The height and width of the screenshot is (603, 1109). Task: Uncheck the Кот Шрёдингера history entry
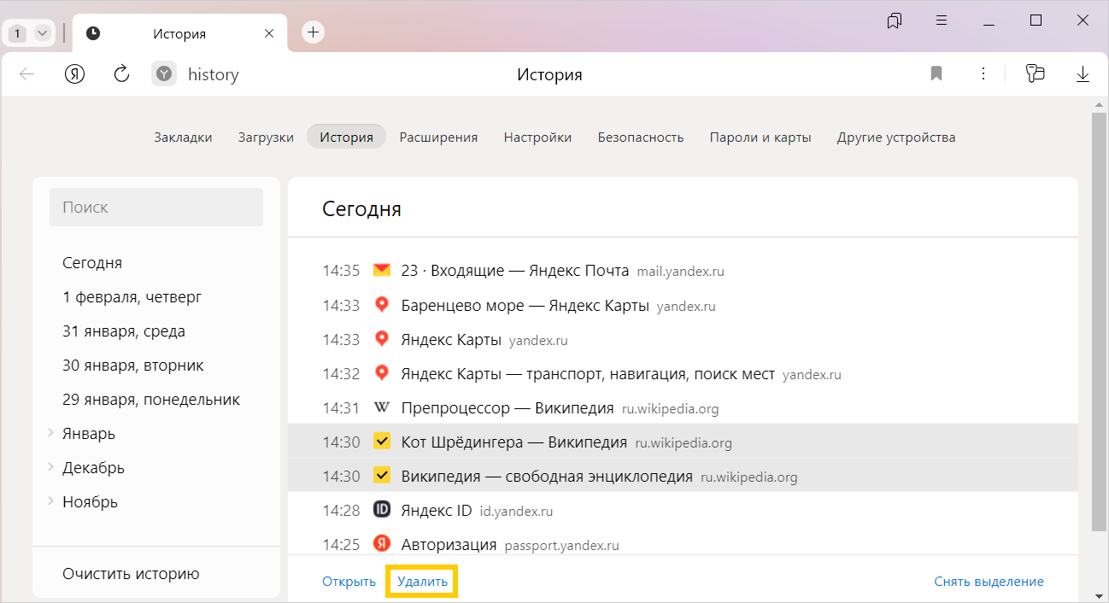382,442
